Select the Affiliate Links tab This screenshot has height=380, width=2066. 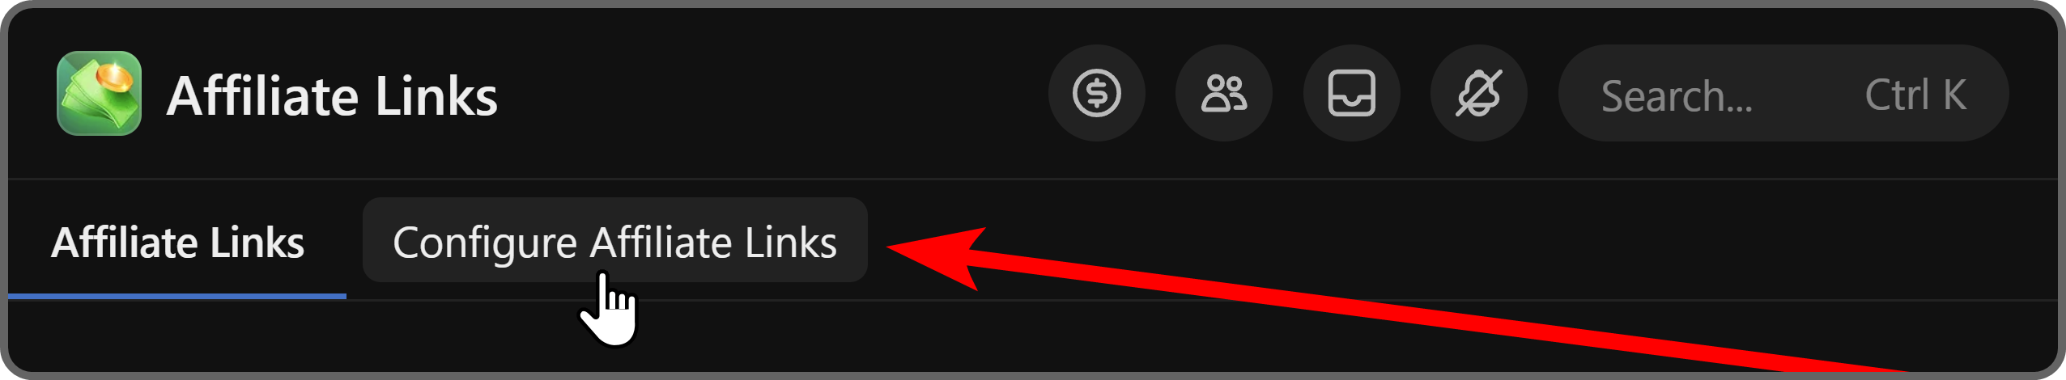[x=177, y=243]
